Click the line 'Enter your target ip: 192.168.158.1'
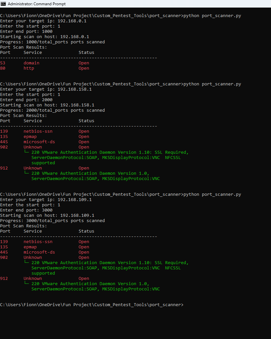271x339 pixels. (x=46, y=89)
